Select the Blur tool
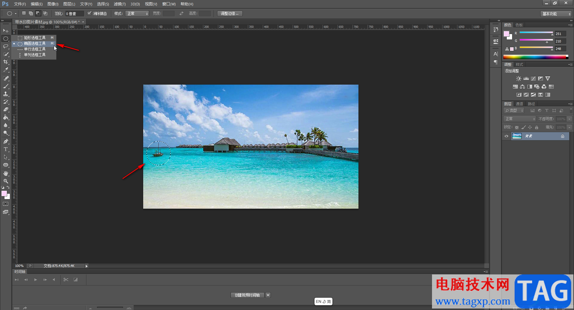Screen dimensions: 574x310 6,125
